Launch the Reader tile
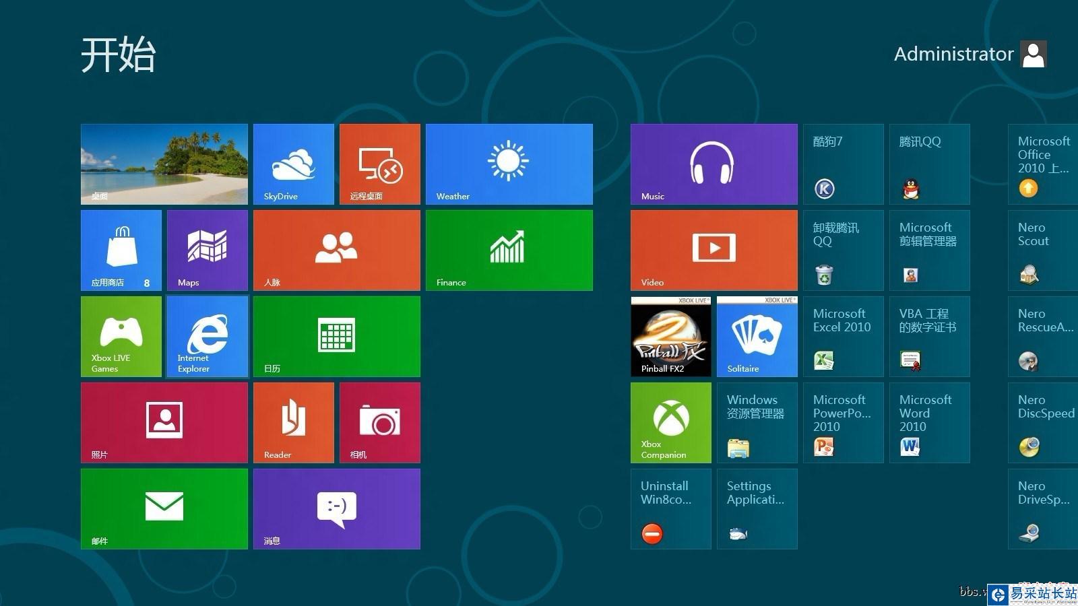 (294, 423)
